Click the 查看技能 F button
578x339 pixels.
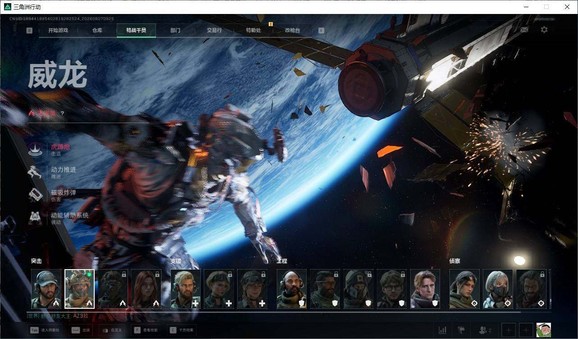click(x=146, y=330)
